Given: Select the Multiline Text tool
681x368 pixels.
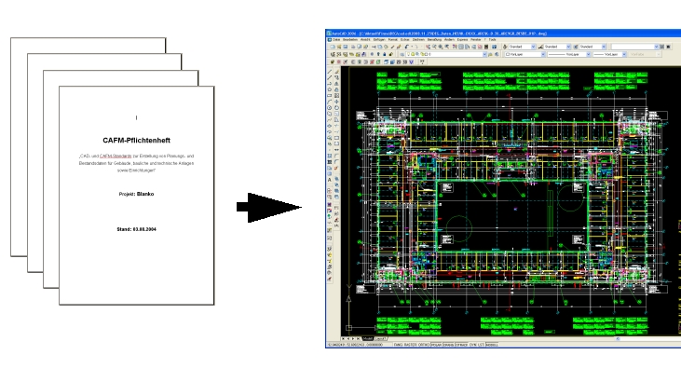Looking at the screenshot, I should click(x=329, y=180).
